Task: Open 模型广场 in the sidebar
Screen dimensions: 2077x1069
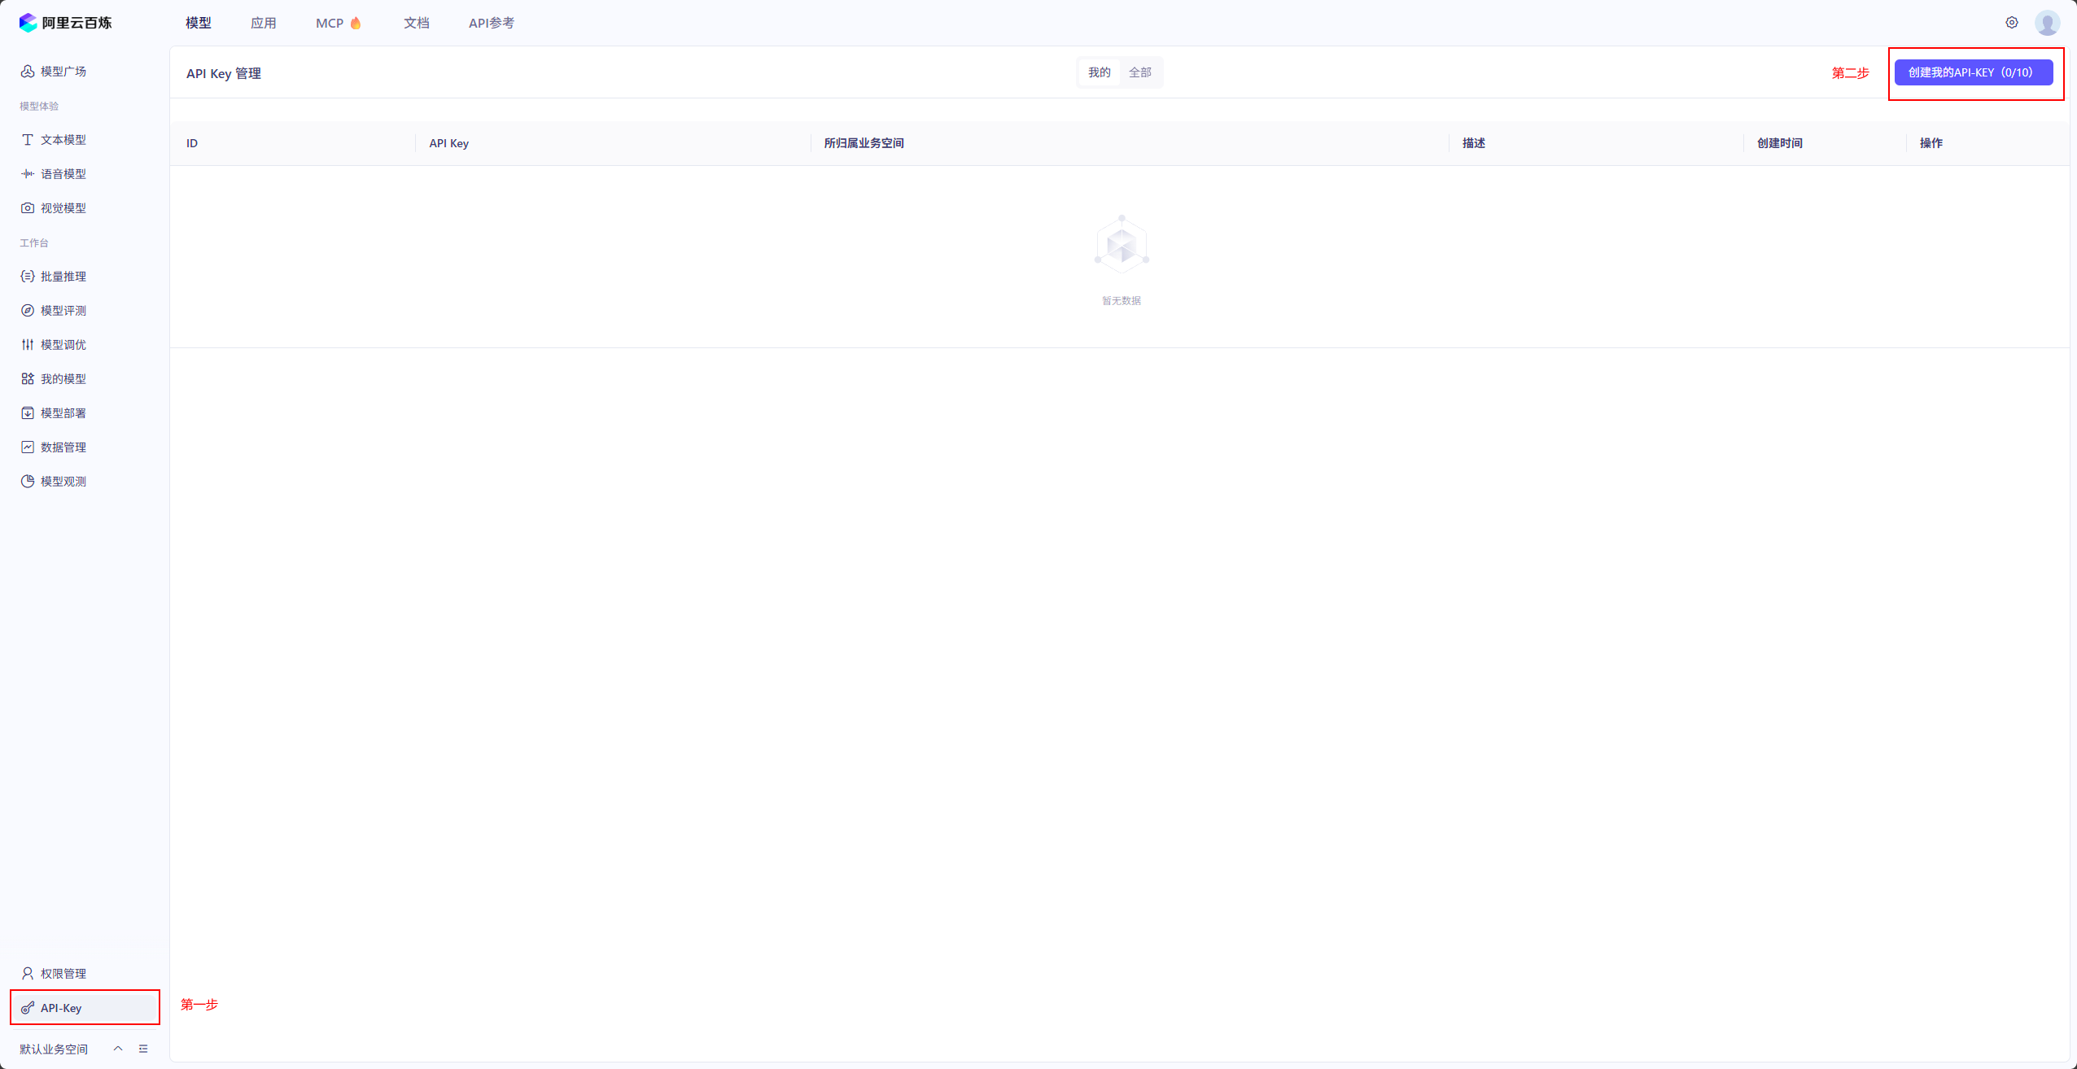Action: click(63, 72)
